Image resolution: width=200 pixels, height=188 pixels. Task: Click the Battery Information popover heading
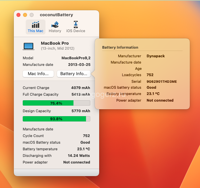coord(120,47)
